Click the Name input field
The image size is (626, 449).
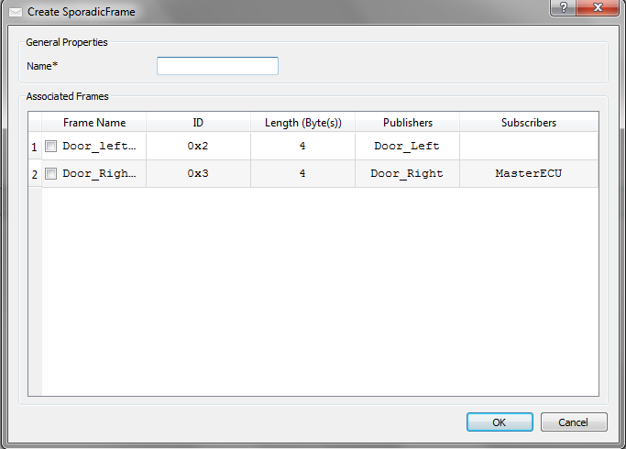click(217, 66)
